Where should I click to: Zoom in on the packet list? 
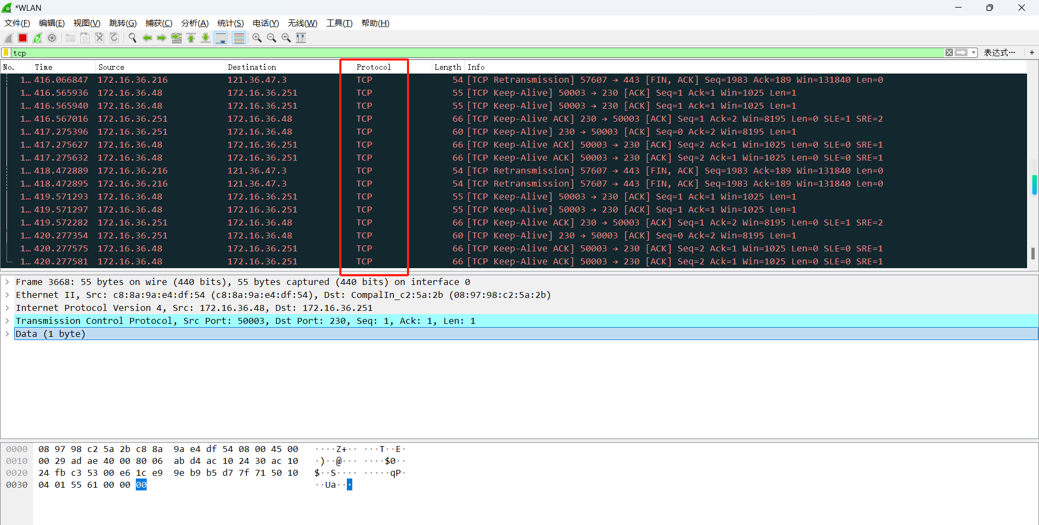click(x=257, y=38)
